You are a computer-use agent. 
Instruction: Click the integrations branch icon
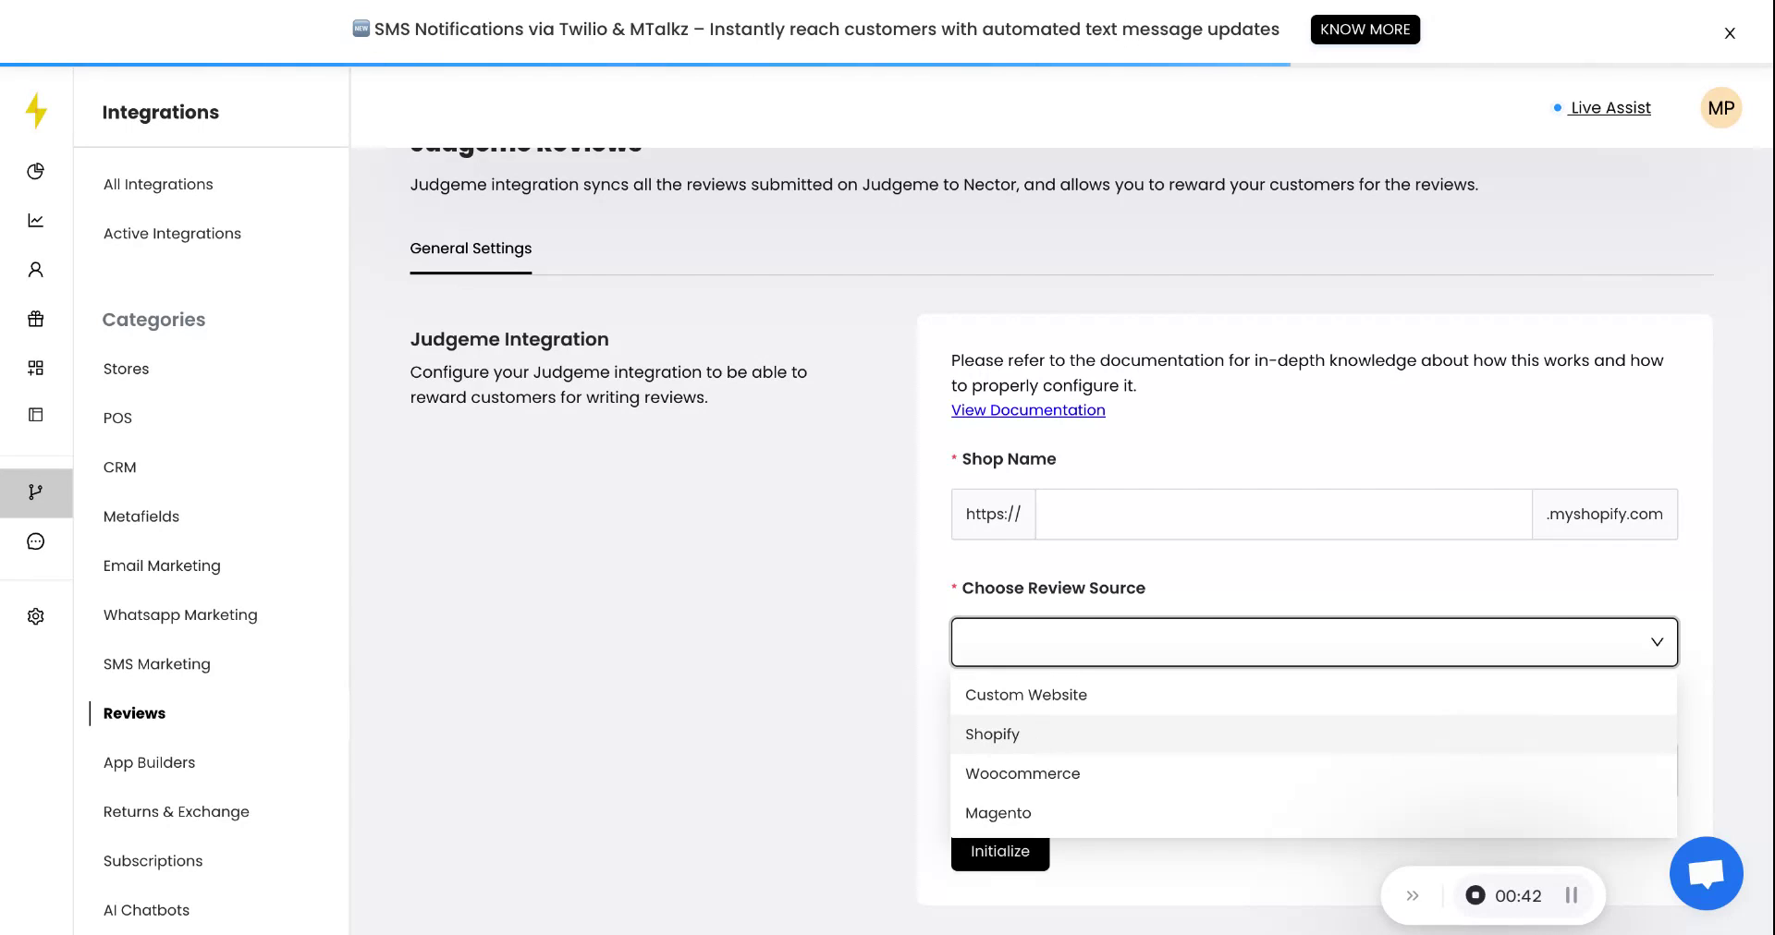(x=35, y=492)
